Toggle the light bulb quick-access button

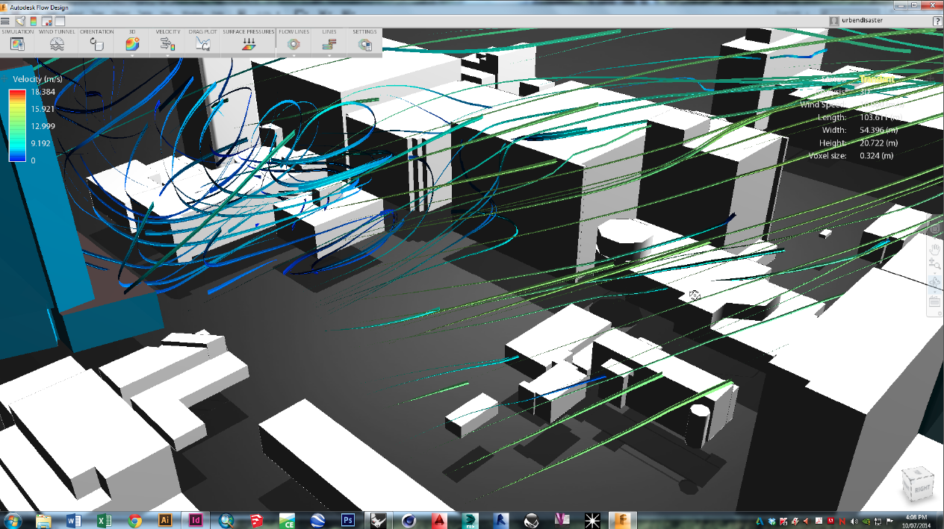(x=21, y=21)
